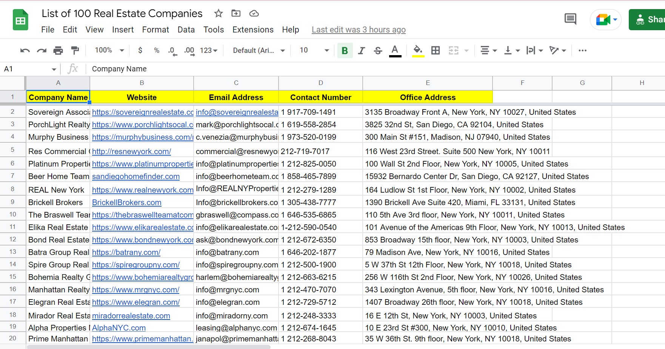Open the Tools menu
Screen dimensions: 665x349
coord(214,30)
